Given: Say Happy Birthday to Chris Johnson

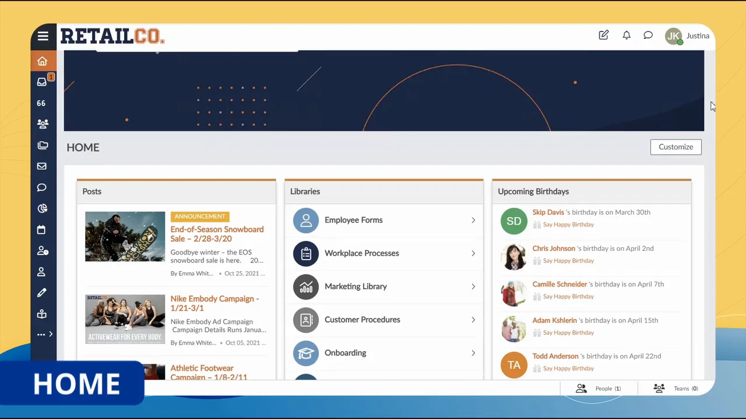Looking at the screenshot, I should click(568, 261).
